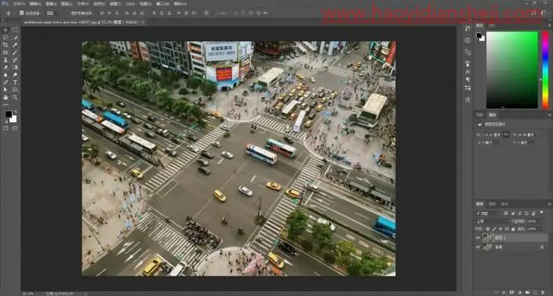
Task: Add a layer style with fx icon
Action: point(504,292)
